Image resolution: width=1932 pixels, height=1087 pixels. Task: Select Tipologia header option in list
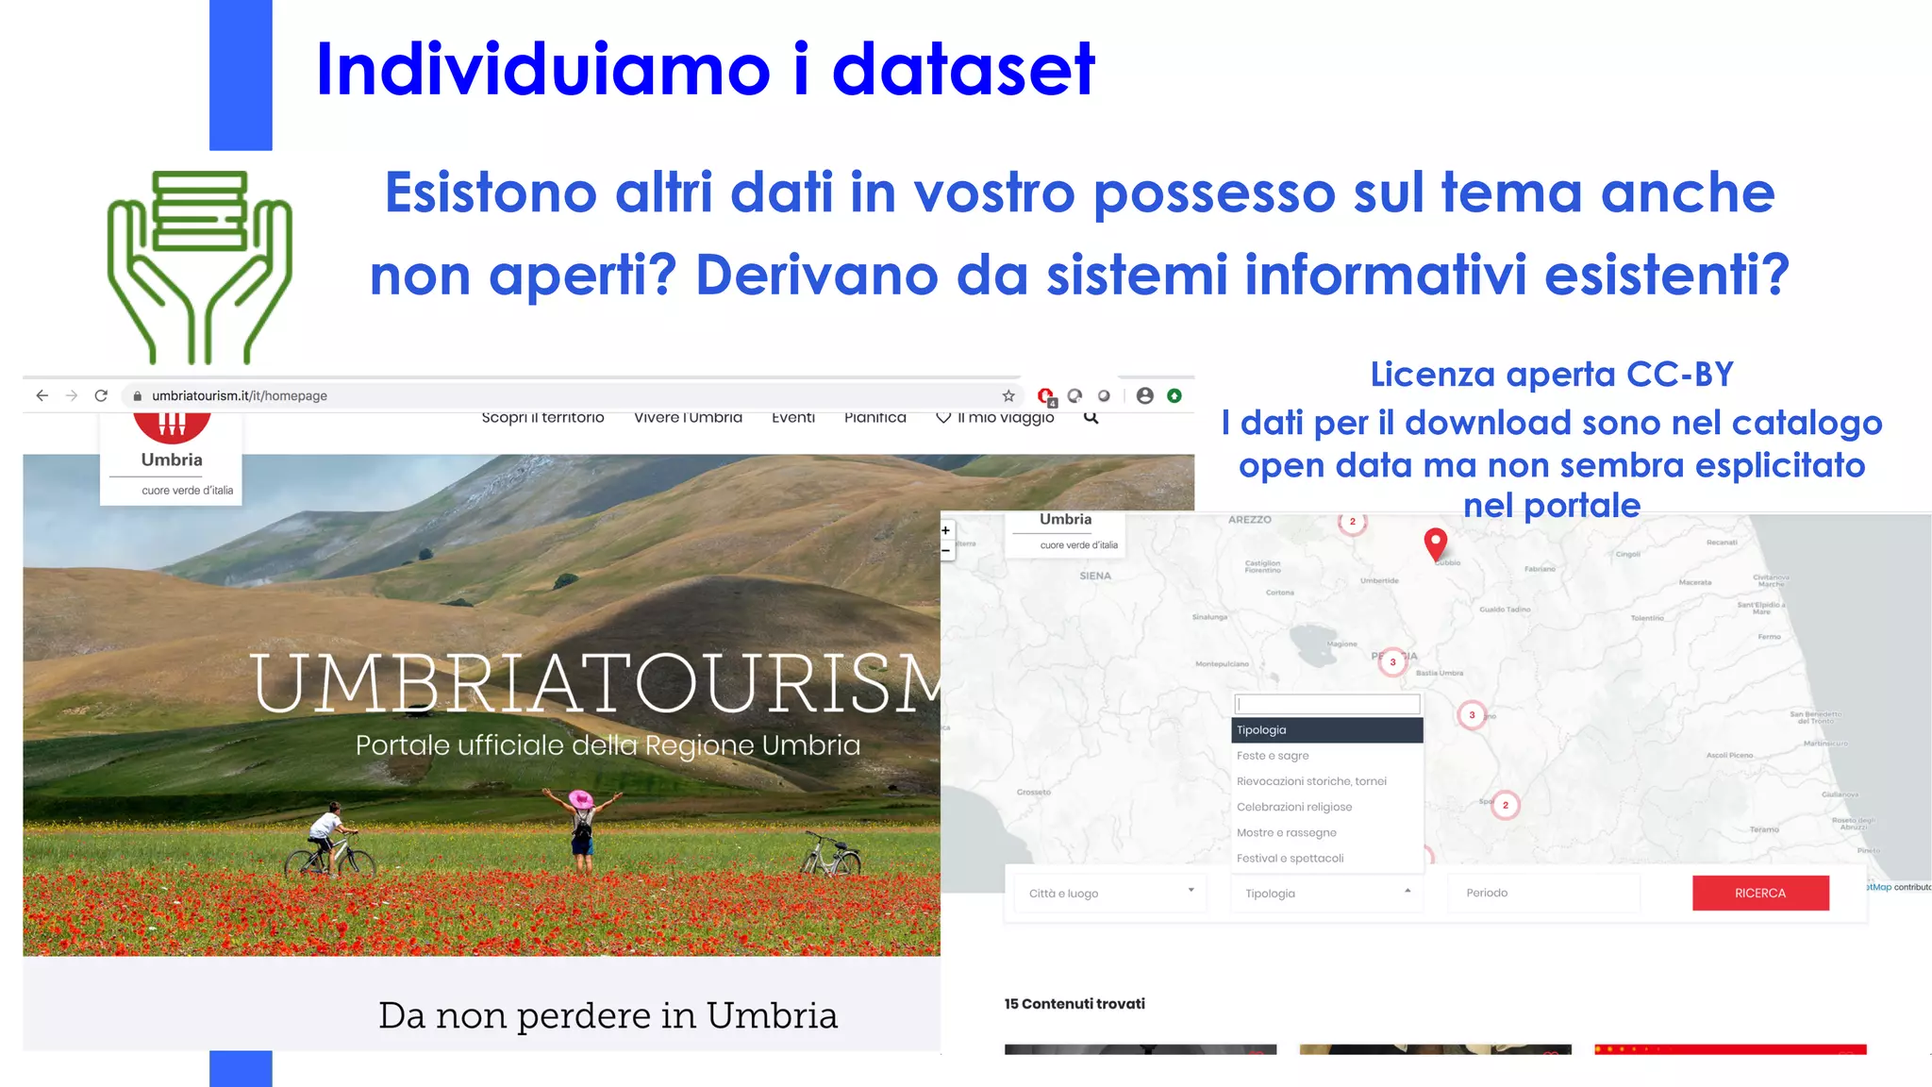1326,729
